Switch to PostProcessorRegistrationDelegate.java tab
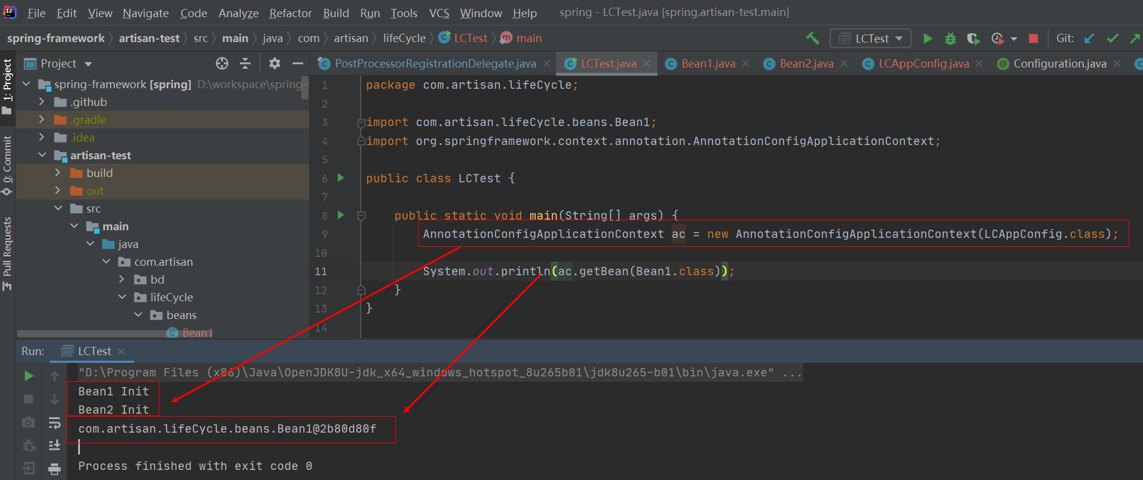1143x480 pixels. coord(435,63)
